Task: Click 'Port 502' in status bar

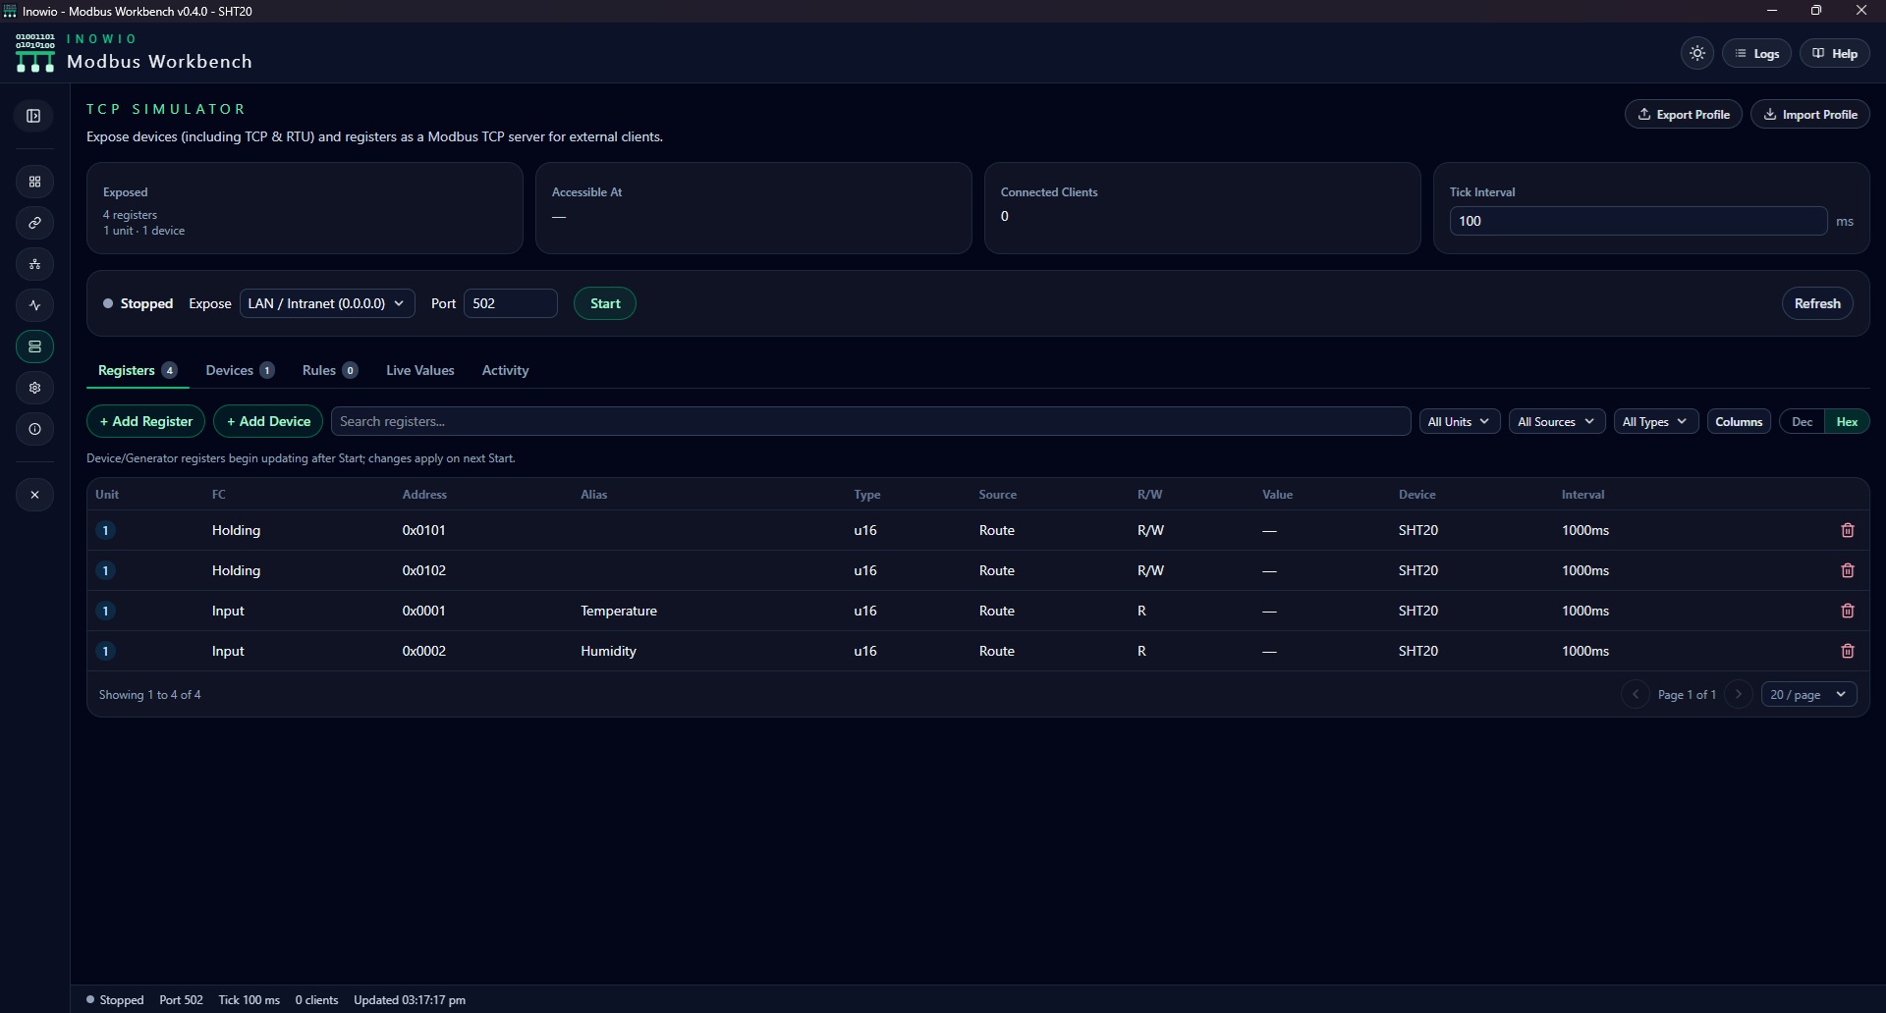Action: [x=181, y=999]
